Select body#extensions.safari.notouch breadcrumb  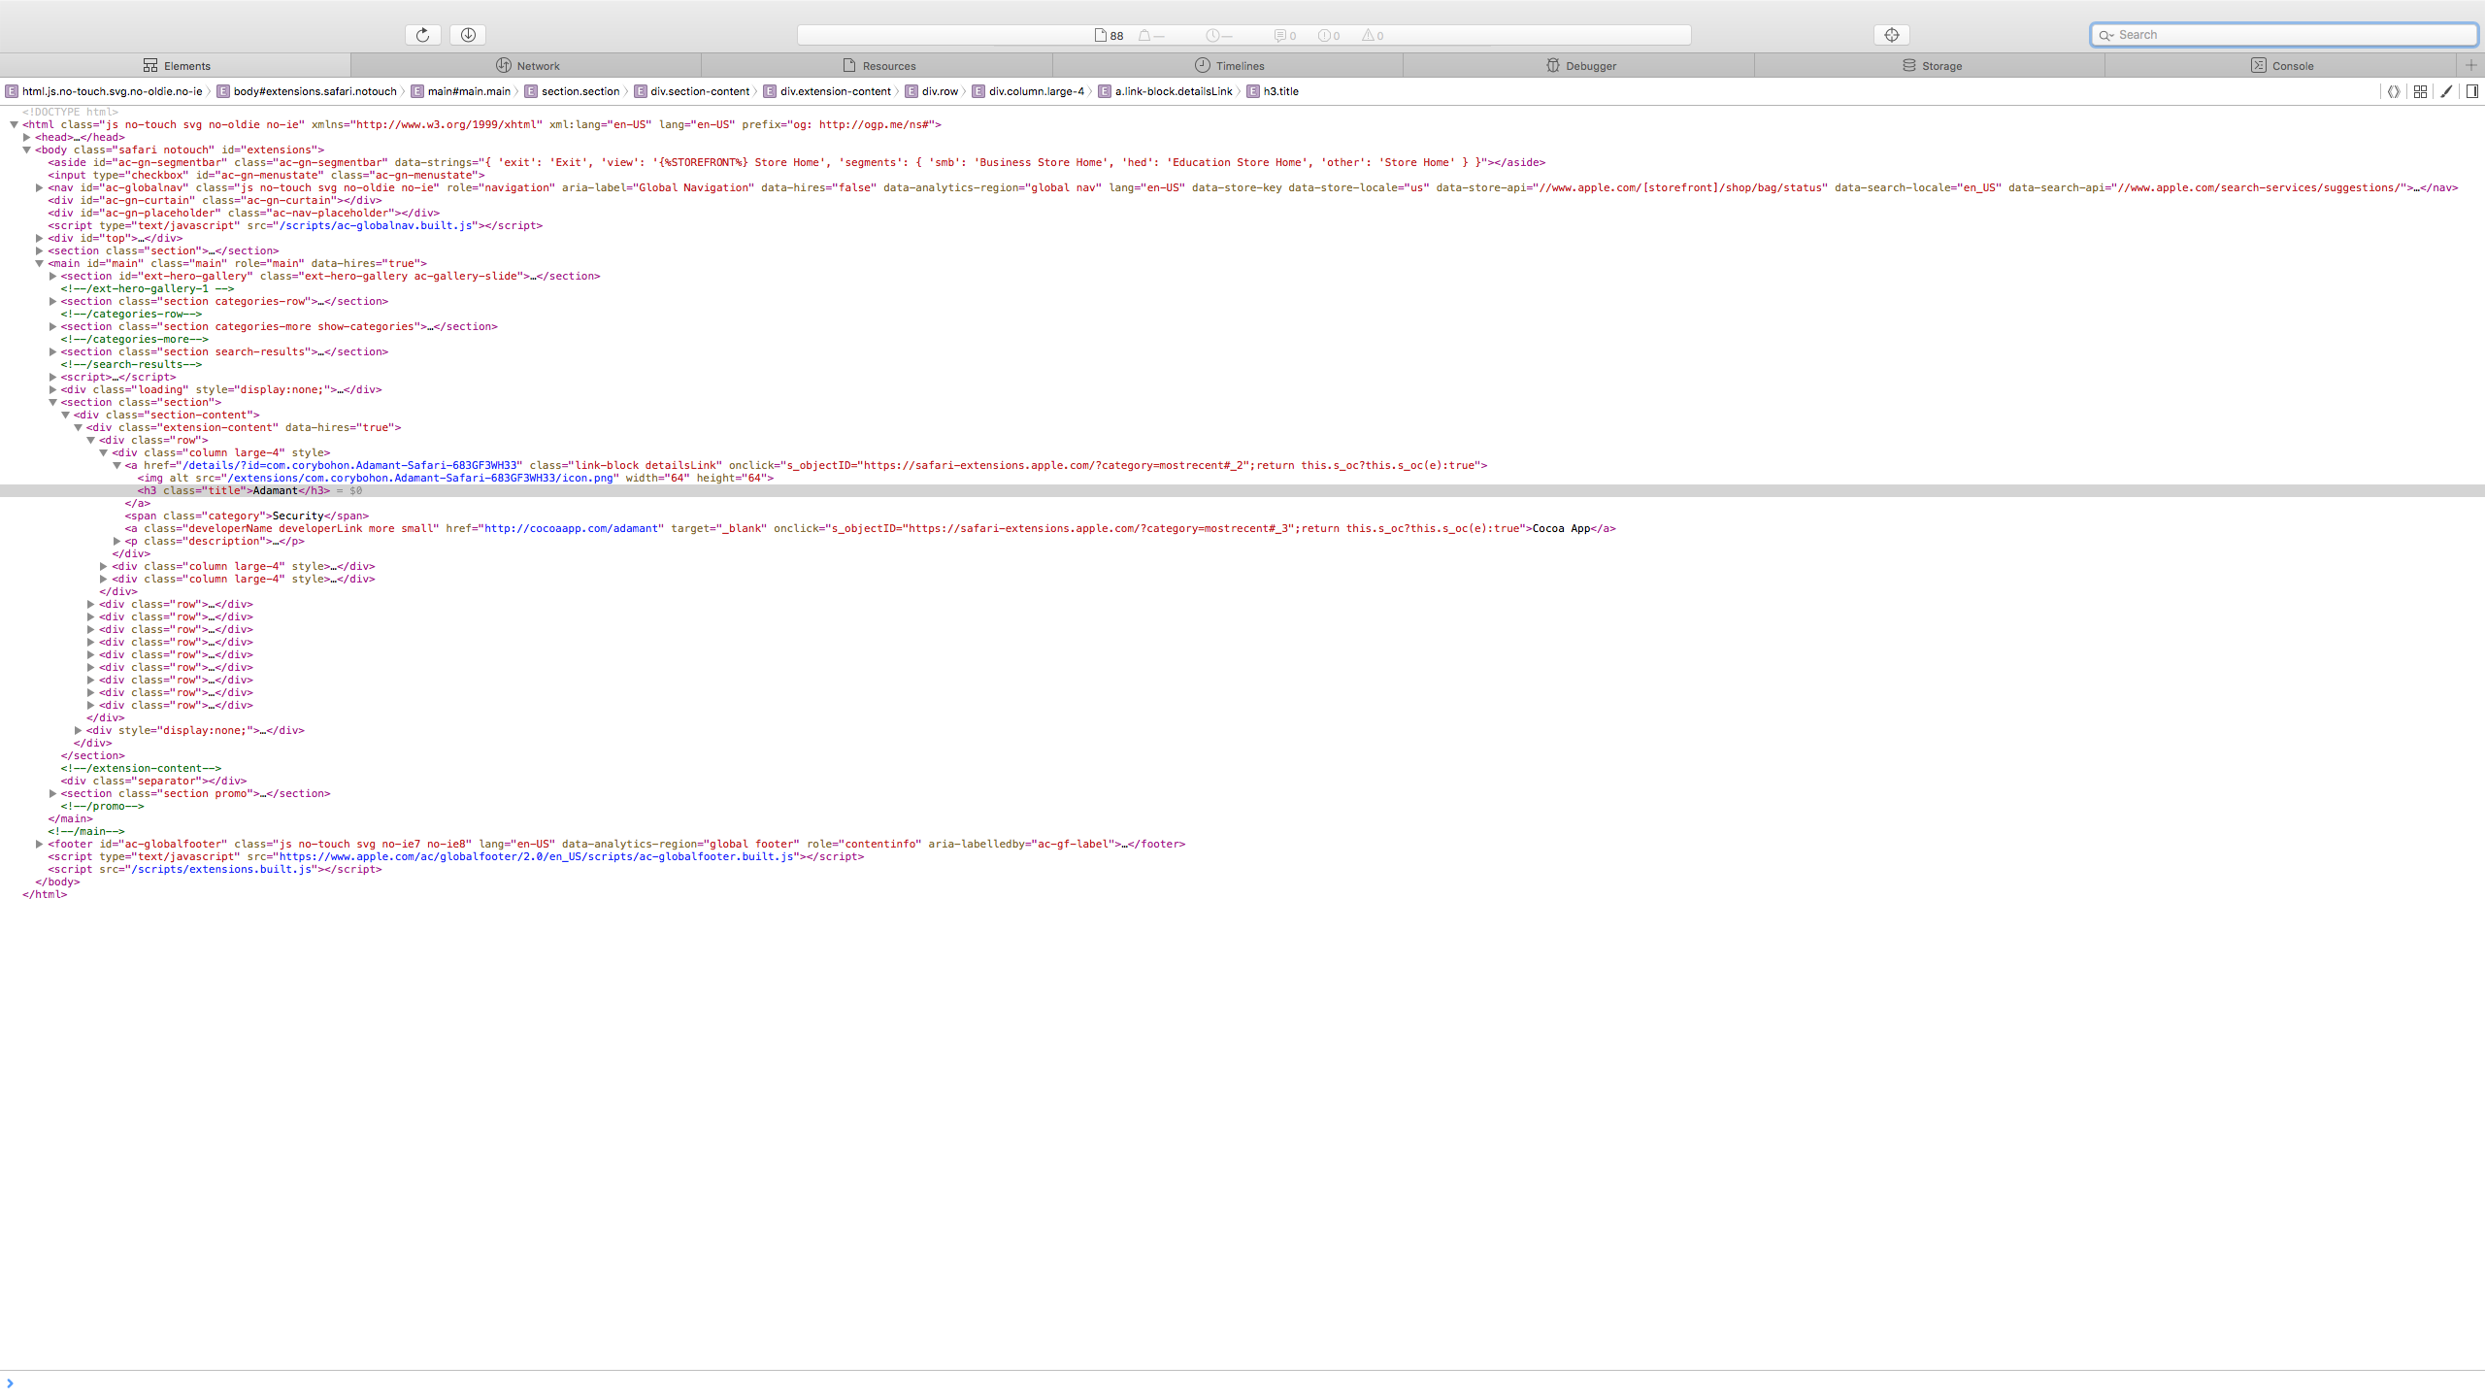point(307,91)
